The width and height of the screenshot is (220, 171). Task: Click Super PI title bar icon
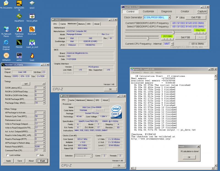132,69
